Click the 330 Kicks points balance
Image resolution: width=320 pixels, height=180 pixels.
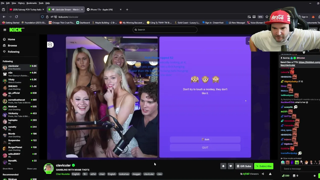(x=285, y=176)
